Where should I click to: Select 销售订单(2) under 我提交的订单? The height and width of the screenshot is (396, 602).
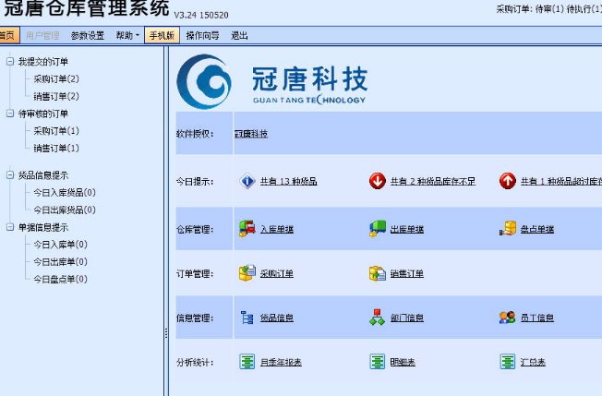point(56,96)
